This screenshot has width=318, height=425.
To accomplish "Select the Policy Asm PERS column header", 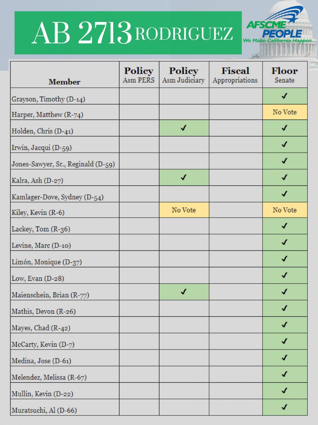I will (x=139, y=75).
